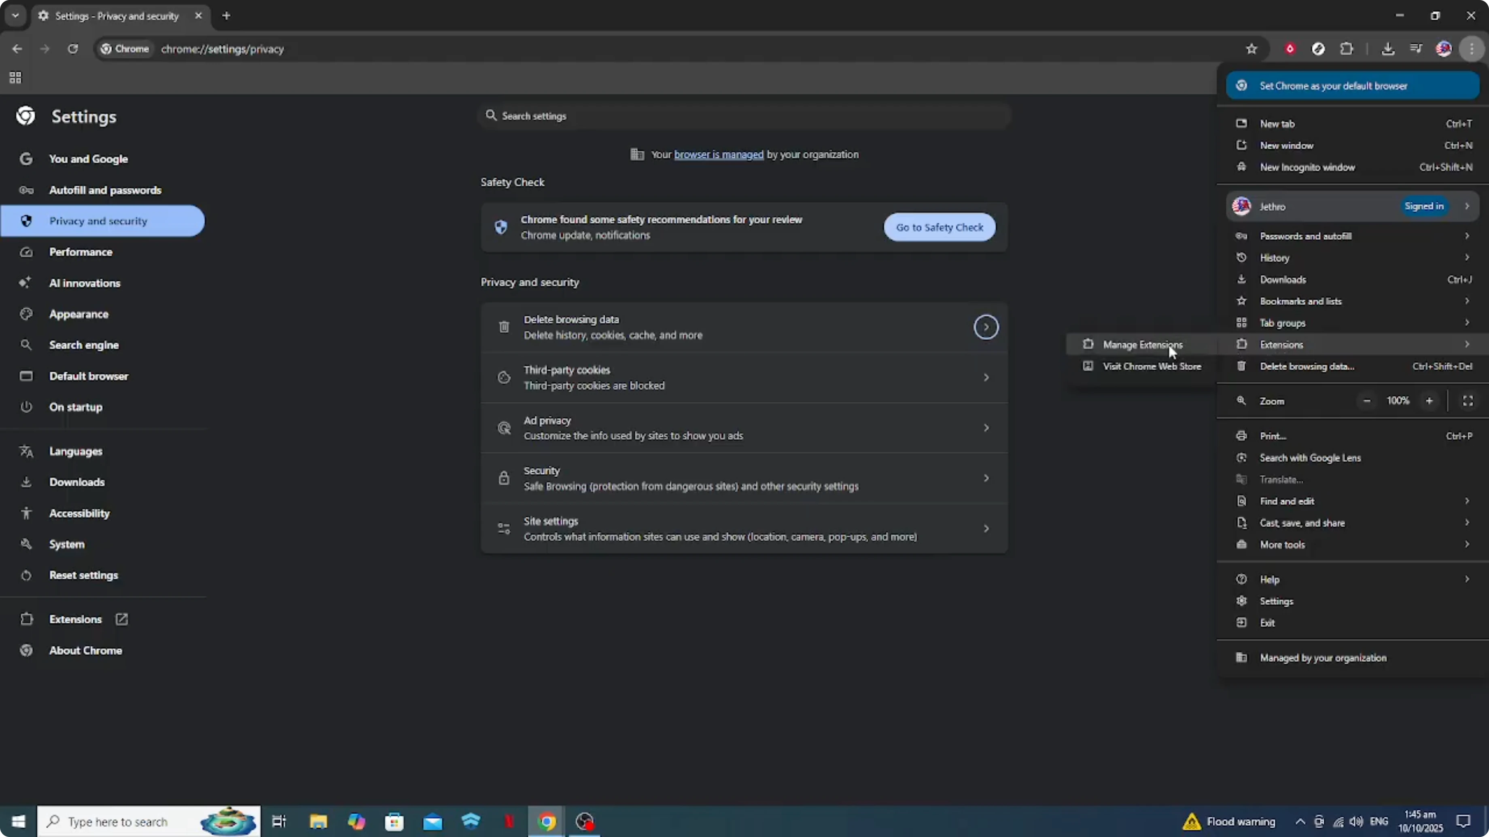Decrease page zoom with the minus control
This screenshot has width=1489, height=837.
click(1366, 400)
